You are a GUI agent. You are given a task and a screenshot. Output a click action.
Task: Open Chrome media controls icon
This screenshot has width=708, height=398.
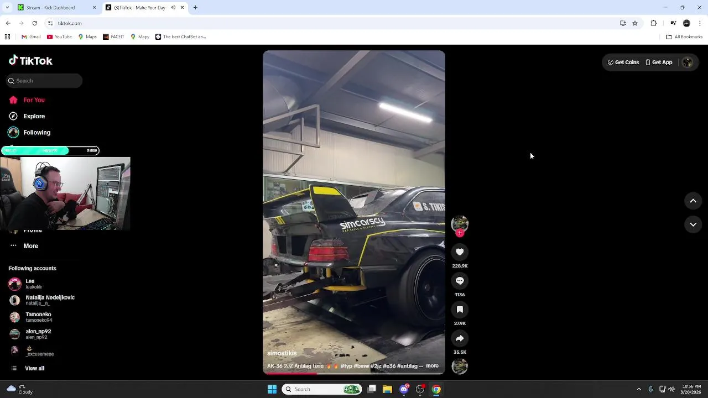coord(673,23)
